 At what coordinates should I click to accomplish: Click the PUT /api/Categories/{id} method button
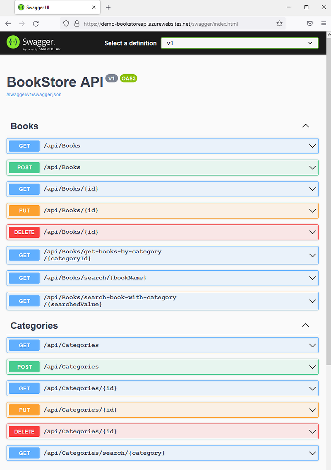point(24,410)
